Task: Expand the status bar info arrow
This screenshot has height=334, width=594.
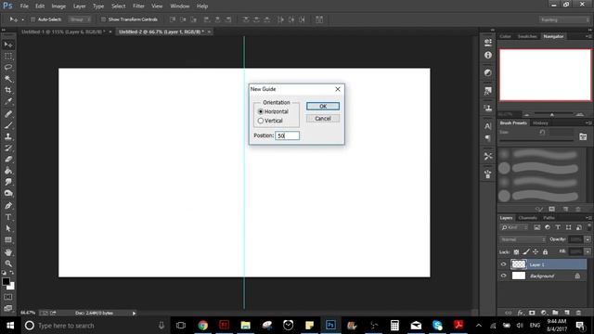Action: 134,314
